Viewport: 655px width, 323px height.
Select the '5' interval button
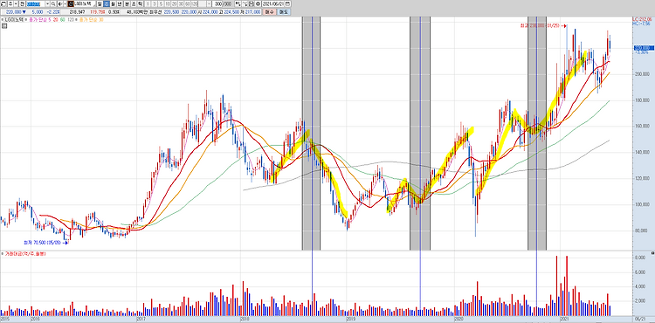161,3
